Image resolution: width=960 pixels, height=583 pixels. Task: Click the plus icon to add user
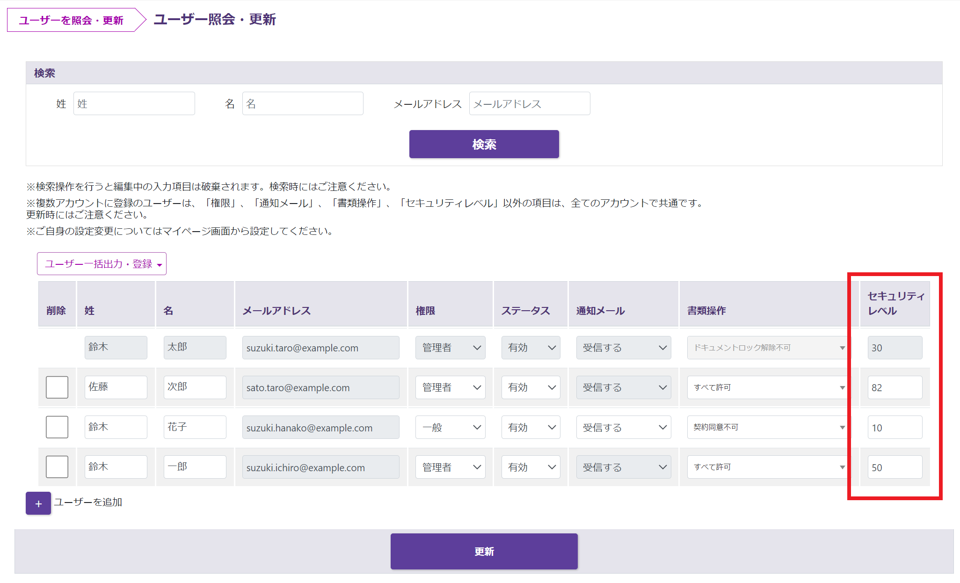[38, 503]
